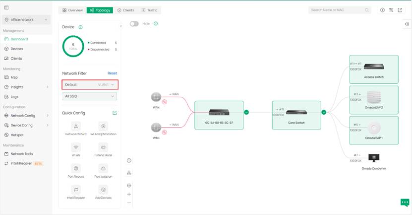Open the All SSID dropdown
412x215 pixels.
pyautogui.click(x=90, y=96)
